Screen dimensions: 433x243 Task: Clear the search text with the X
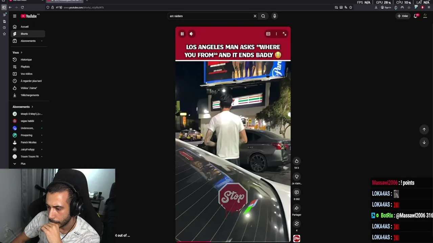pyautogui.click(x=255, y=16)
